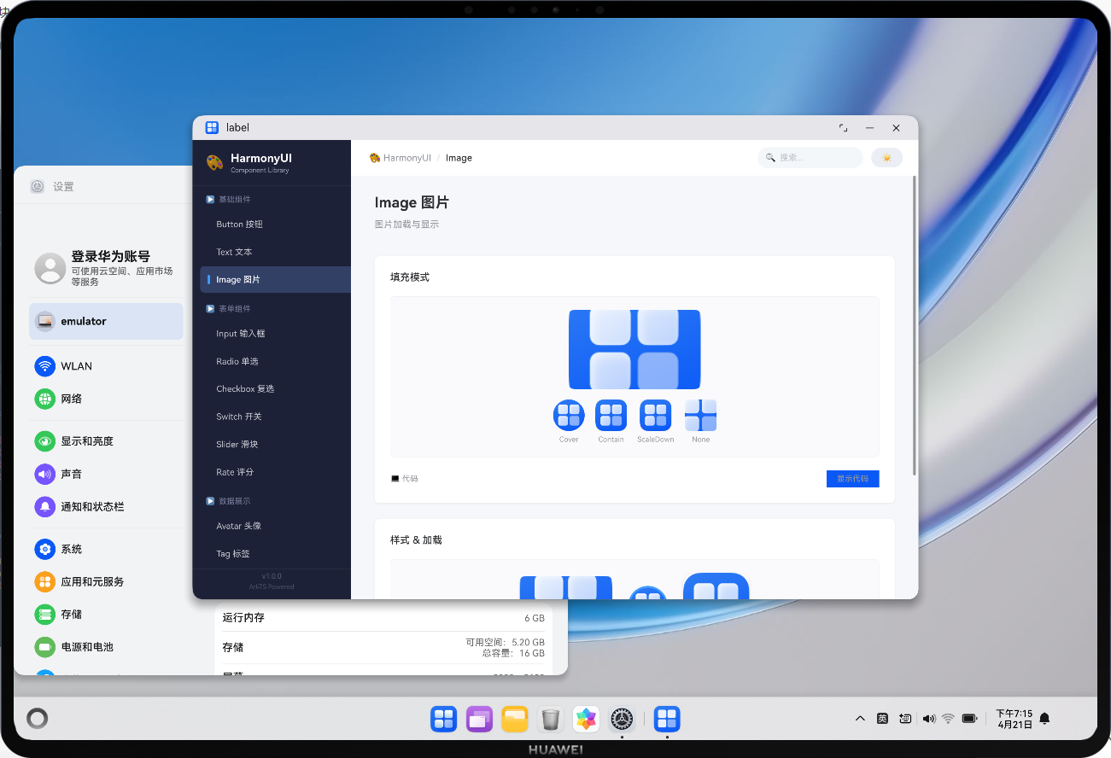The height and width of the screenshot is (758, 1111).
Task: Click the volume speaker tray icon
Action: pyautogui.click(x=929, y=719)
